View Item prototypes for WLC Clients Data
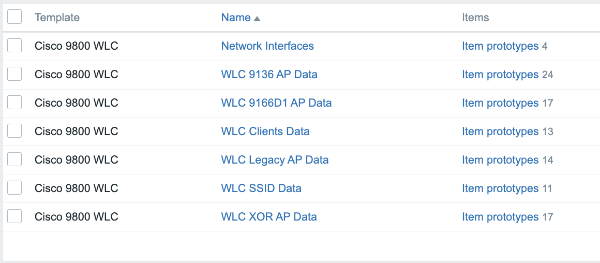The height and width of the screenshot is (263, 600). point(500,131)
